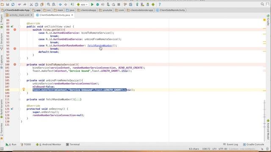Click the src breadcrumb folder

(47, 10)
